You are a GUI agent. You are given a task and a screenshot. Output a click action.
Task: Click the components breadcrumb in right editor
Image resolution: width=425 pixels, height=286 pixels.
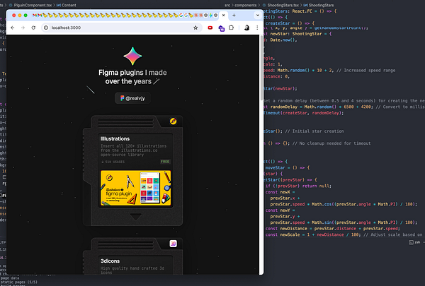tap(245, 5)
